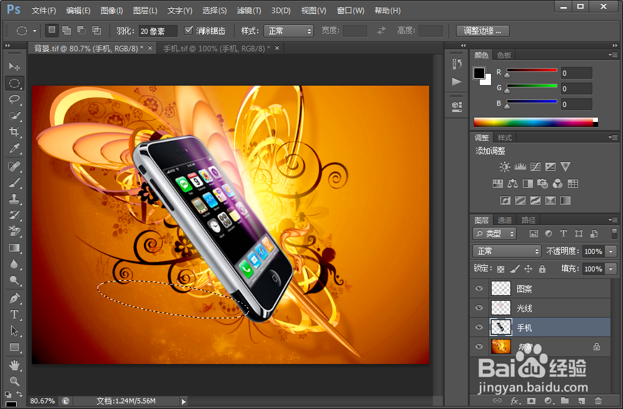Hide the 手机 layer

pyautogui.click(x=479, y=327)
